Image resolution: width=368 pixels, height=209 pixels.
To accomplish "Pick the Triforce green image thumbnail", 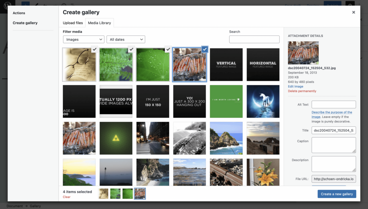I will 116,138.
